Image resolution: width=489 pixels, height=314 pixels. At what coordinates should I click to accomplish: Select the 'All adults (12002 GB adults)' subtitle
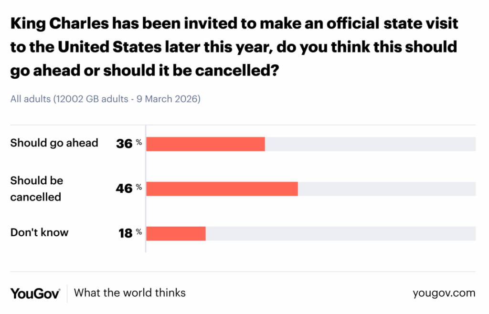point(105,99)
